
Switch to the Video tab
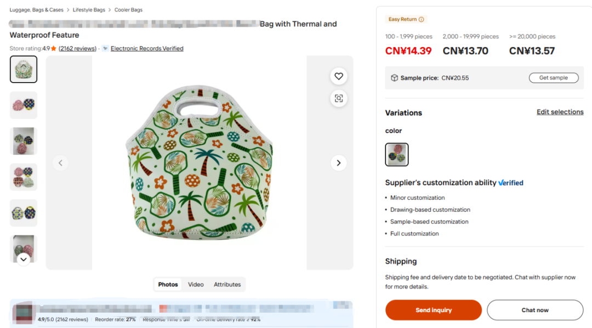(196, 284)
